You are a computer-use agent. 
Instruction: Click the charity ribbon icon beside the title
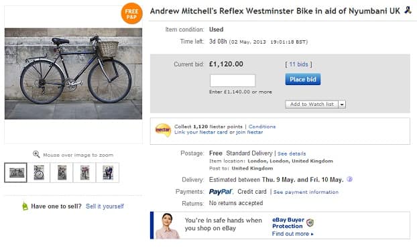click(x=408, y=10)
